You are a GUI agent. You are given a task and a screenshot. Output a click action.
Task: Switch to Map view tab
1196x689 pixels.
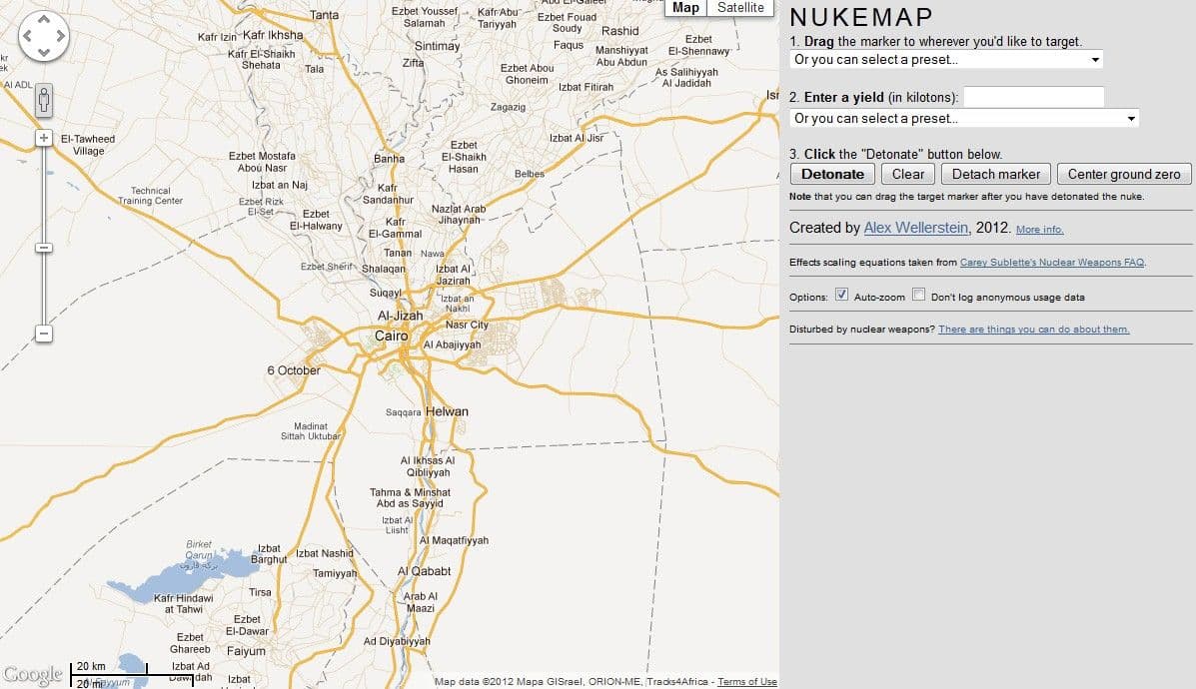click(x=685, y=8)
